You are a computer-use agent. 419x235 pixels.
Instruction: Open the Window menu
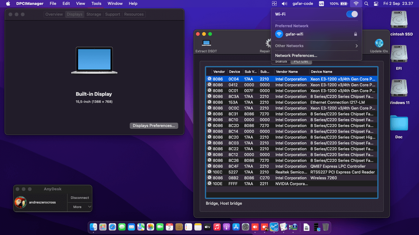coord(115,4)
